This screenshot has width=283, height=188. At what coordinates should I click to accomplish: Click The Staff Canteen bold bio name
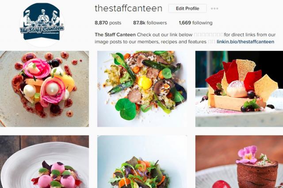pos(115,34)
